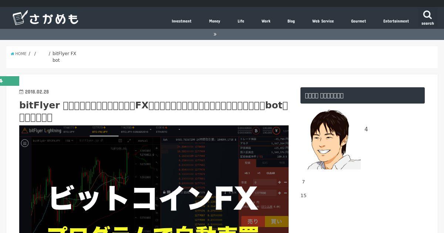Screen dimensions: 444x233
Task: Open the Blog menu item
Action: tap(291, 21)
